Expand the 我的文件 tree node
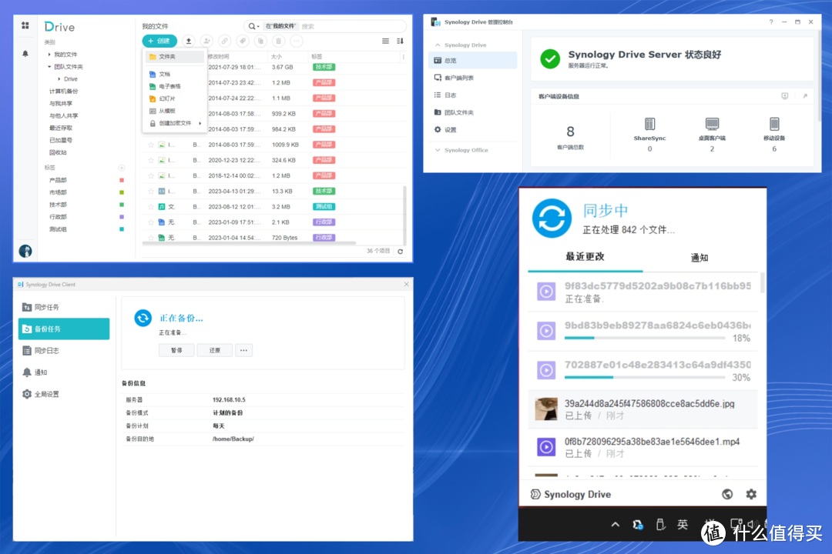The height and width of the screenshot is (554, 832). [50, 55]
